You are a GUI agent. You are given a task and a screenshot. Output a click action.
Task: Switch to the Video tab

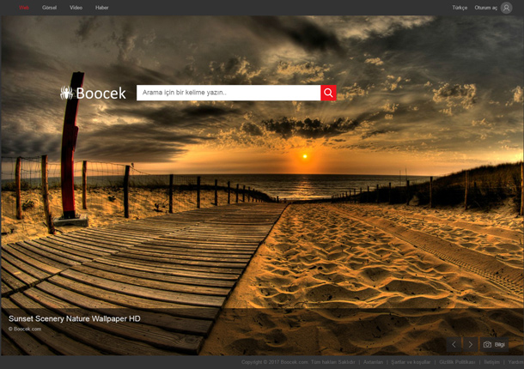(x=76, y=8)
